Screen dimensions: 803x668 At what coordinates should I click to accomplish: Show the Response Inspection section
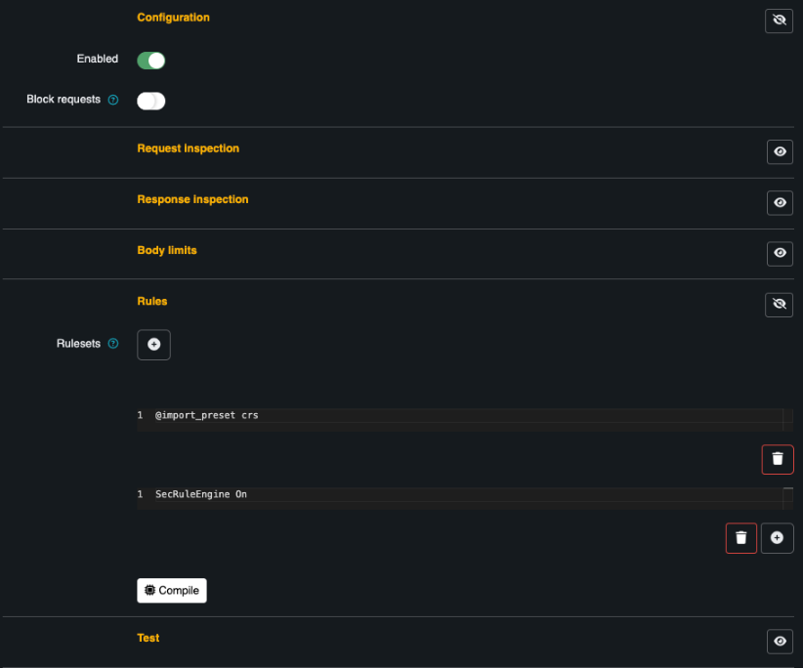(780, 203)
